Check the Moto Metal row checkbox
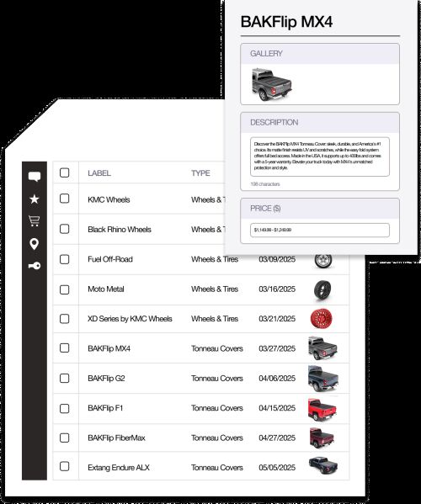This screenshot has width=421, height=504. tap(65, 289)
